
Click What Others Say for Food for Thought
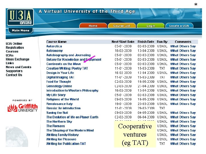coord(183,82)
